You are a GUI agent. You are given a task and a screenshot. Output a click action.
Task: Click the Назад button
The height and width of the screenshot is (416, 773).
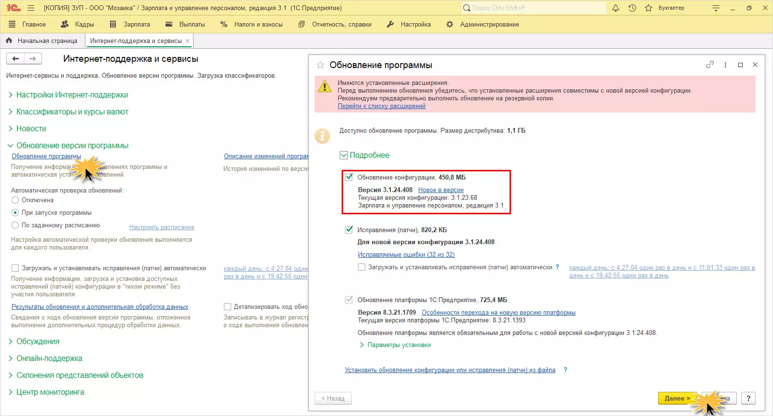tap(333, 398)
